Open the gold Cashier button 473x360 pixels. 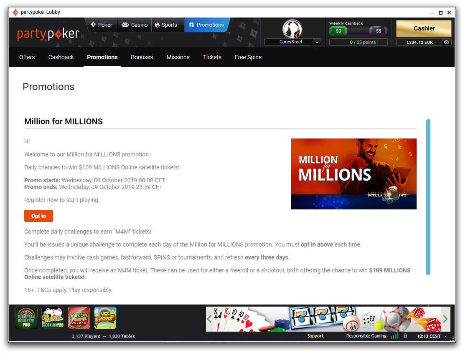tap(424, 28)
